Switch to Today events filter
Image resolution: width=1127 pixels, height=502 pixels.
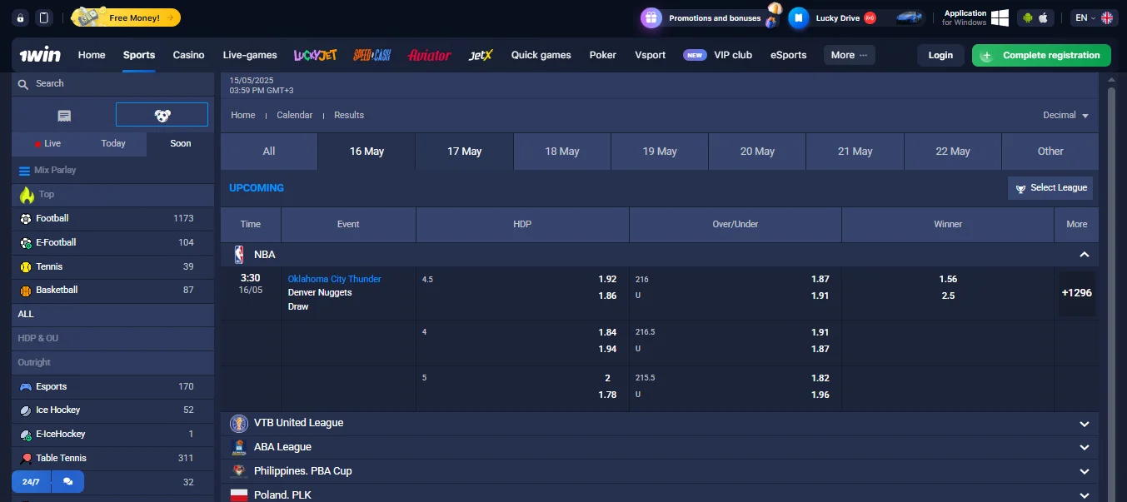(113, 143)
